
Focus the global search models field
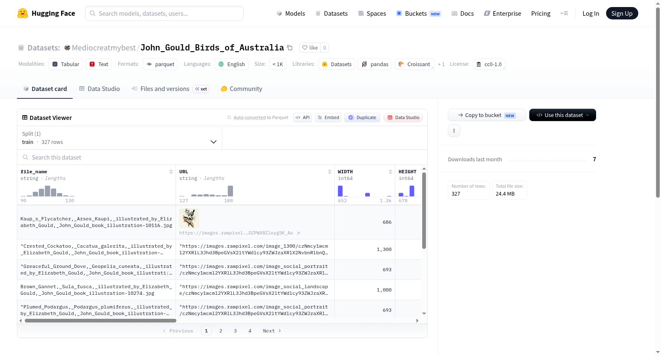point(164,13)
